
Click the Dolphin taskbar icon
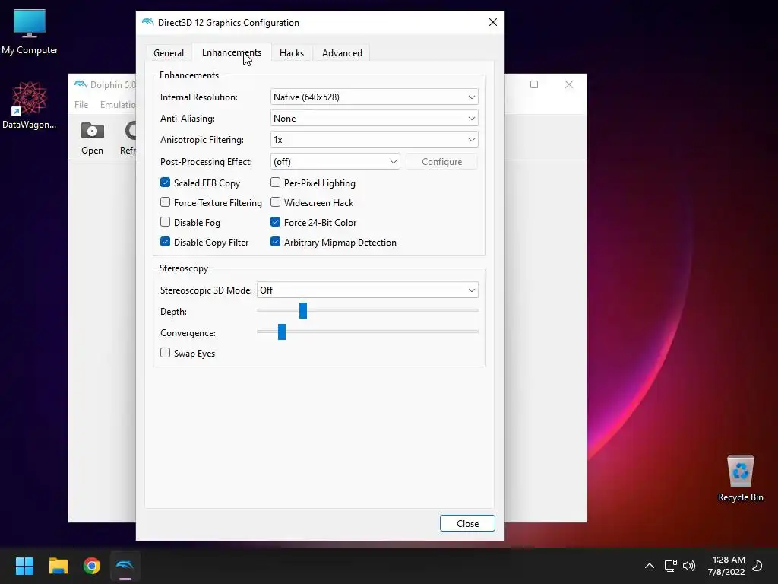[125, 566]
